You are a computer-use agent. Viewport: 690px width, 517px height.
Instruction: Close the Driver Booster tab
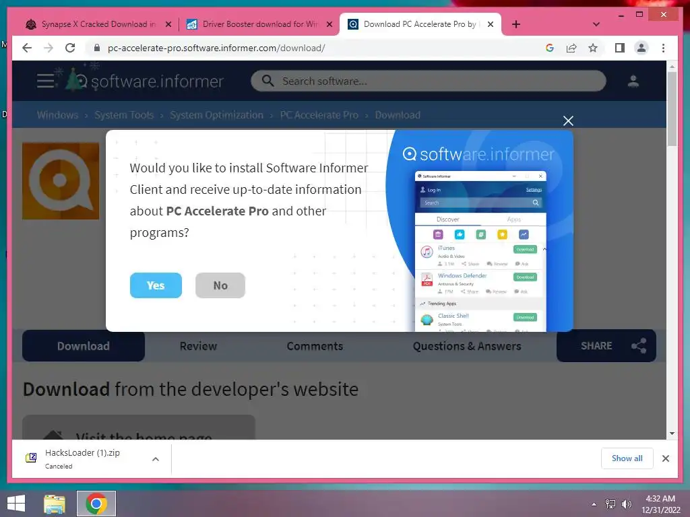329,25
